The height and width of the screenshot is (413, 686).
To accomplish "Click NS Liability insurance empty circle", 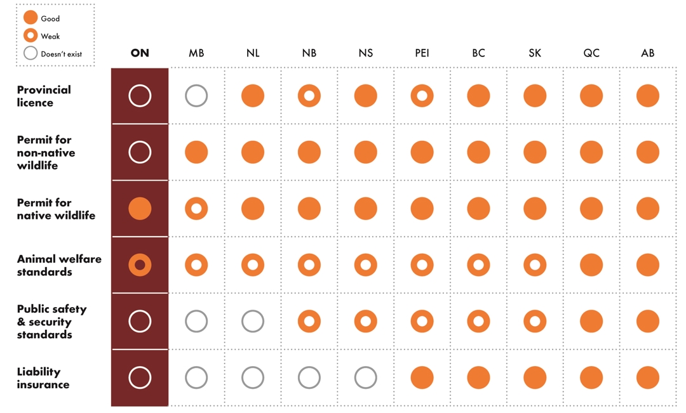I will pos(366,377).
